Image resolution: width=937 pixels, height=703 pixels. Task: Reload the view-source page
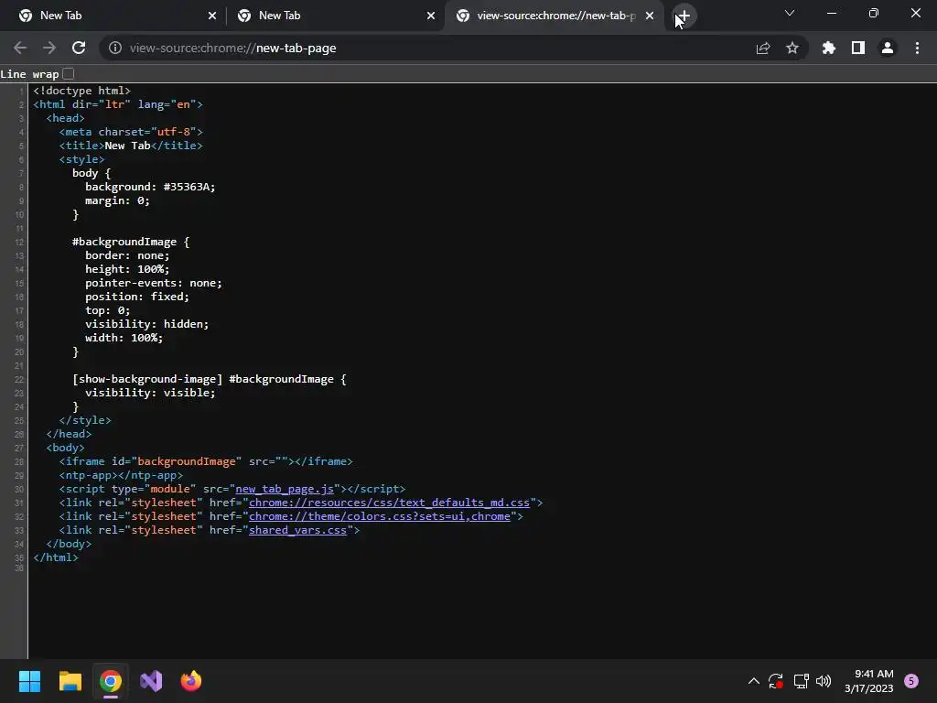79,48
